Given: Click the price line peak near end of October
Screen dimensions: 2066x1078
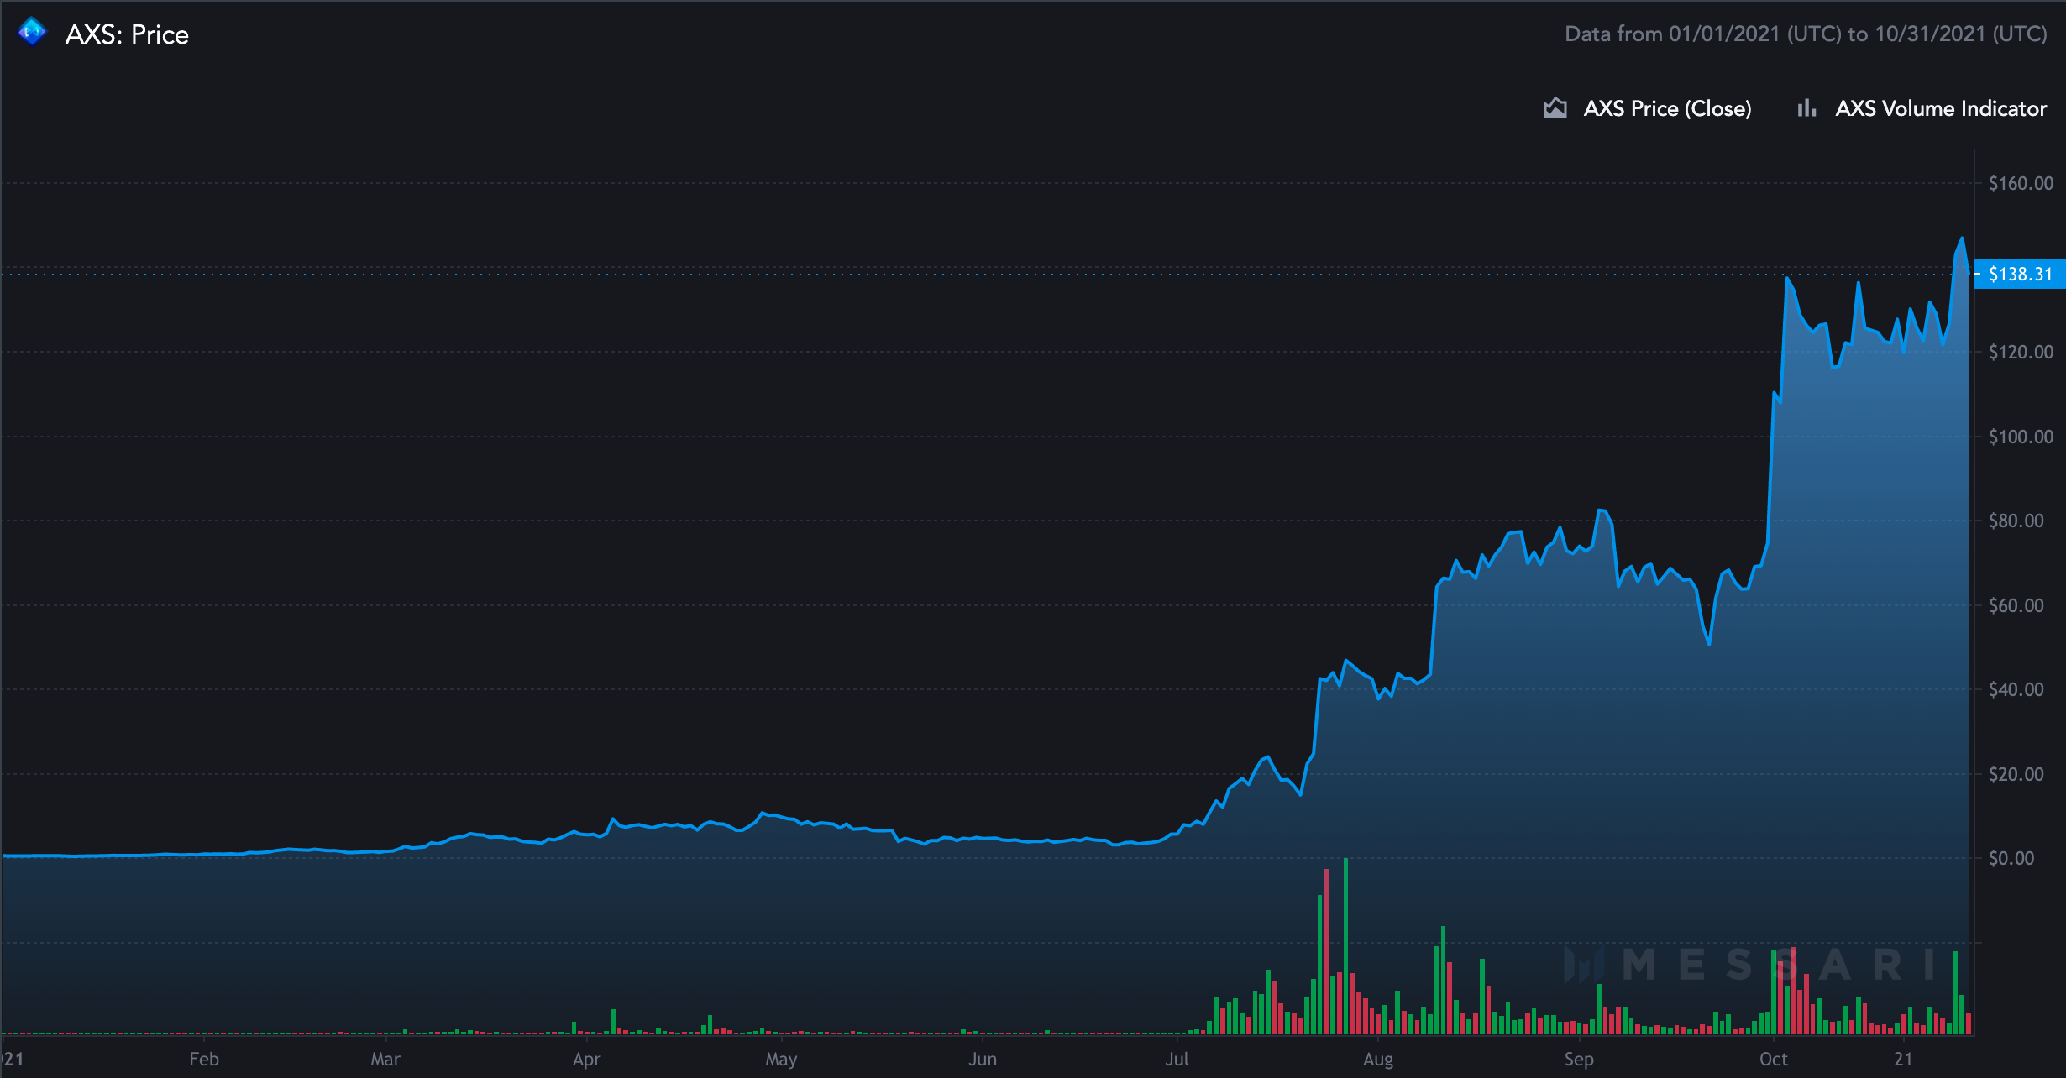Looking at the screenshot, I should (1962, 239).
